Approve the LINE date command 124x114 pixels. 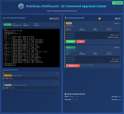[x=71, y=42]
